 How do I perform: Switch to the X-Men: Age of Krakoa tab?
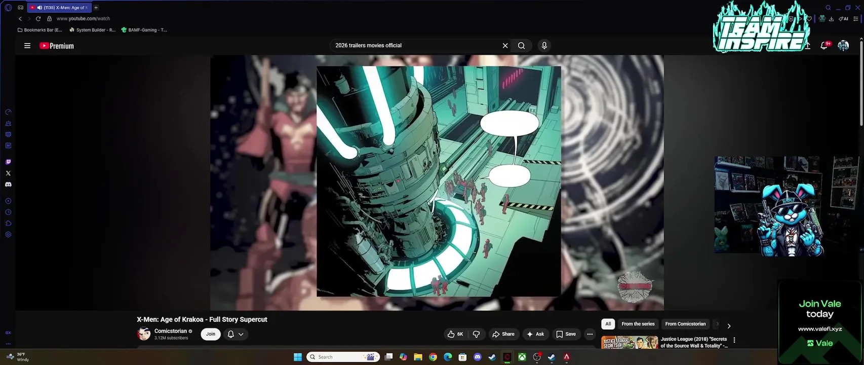click(60, 8)
